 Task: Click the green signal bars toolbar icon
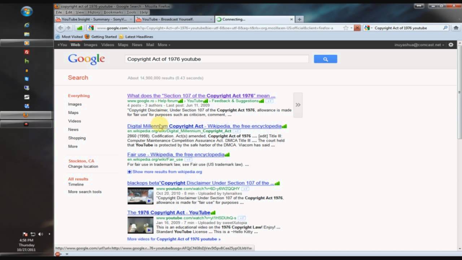79,28
